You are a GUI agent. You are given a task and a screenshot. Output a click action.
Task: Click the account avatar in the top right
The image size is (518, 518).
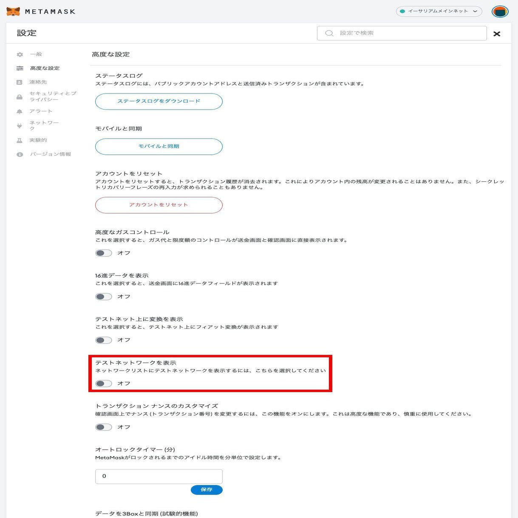pyautogui.click(x=500, y=11)
